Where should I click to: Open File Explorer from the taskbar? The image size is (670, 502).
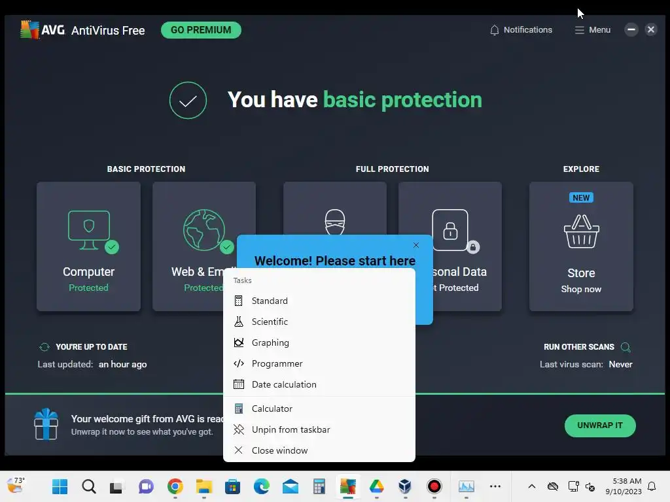click(x=204, y=486)
